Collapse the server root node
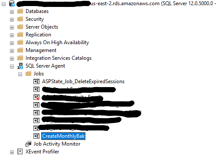 pyautogui.click(x=3, y=4)
